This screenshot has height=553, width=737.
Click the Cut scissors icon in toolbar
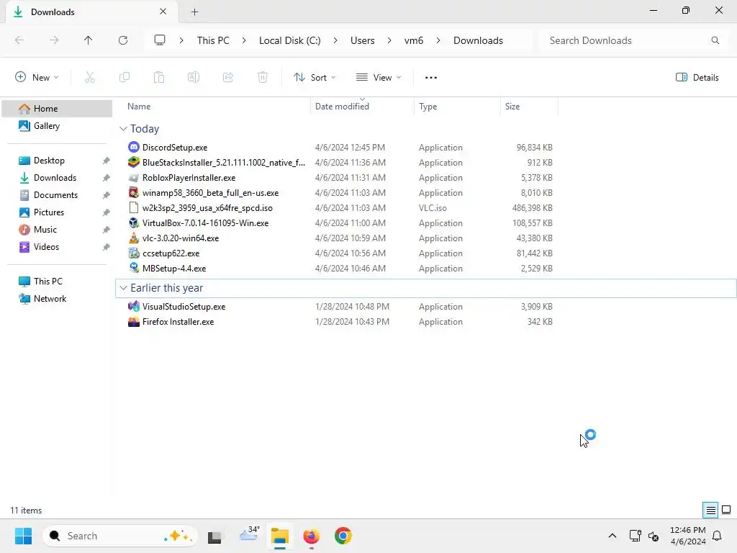(90, 78)
